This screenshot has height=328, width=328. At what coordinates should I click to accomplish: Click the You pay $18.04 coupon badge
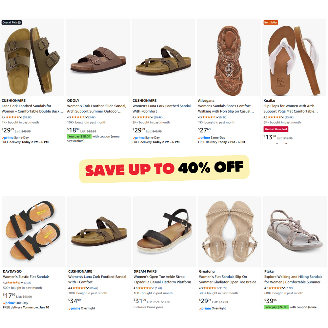pos(79,136)
